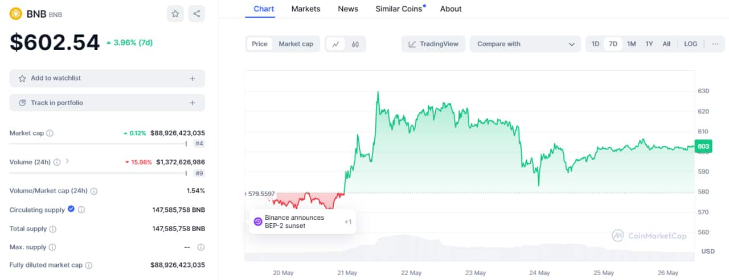Open the TradingView chart button

pyautogui.click(x=433, y=44)
